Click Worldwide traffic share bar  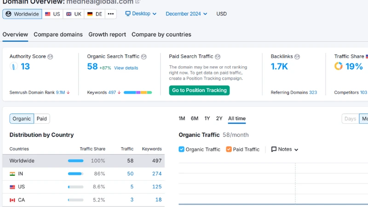click(x=75, y=161)
